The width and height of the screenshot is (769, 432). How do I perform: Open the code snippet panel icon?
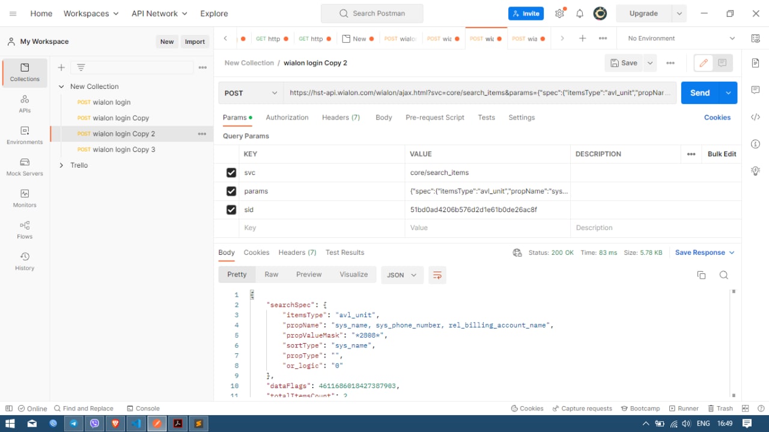point(755,117)
